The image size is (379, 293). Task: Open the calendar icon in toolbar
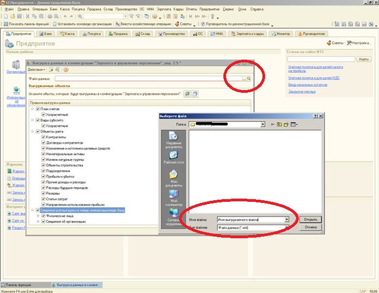click(176, 16)
